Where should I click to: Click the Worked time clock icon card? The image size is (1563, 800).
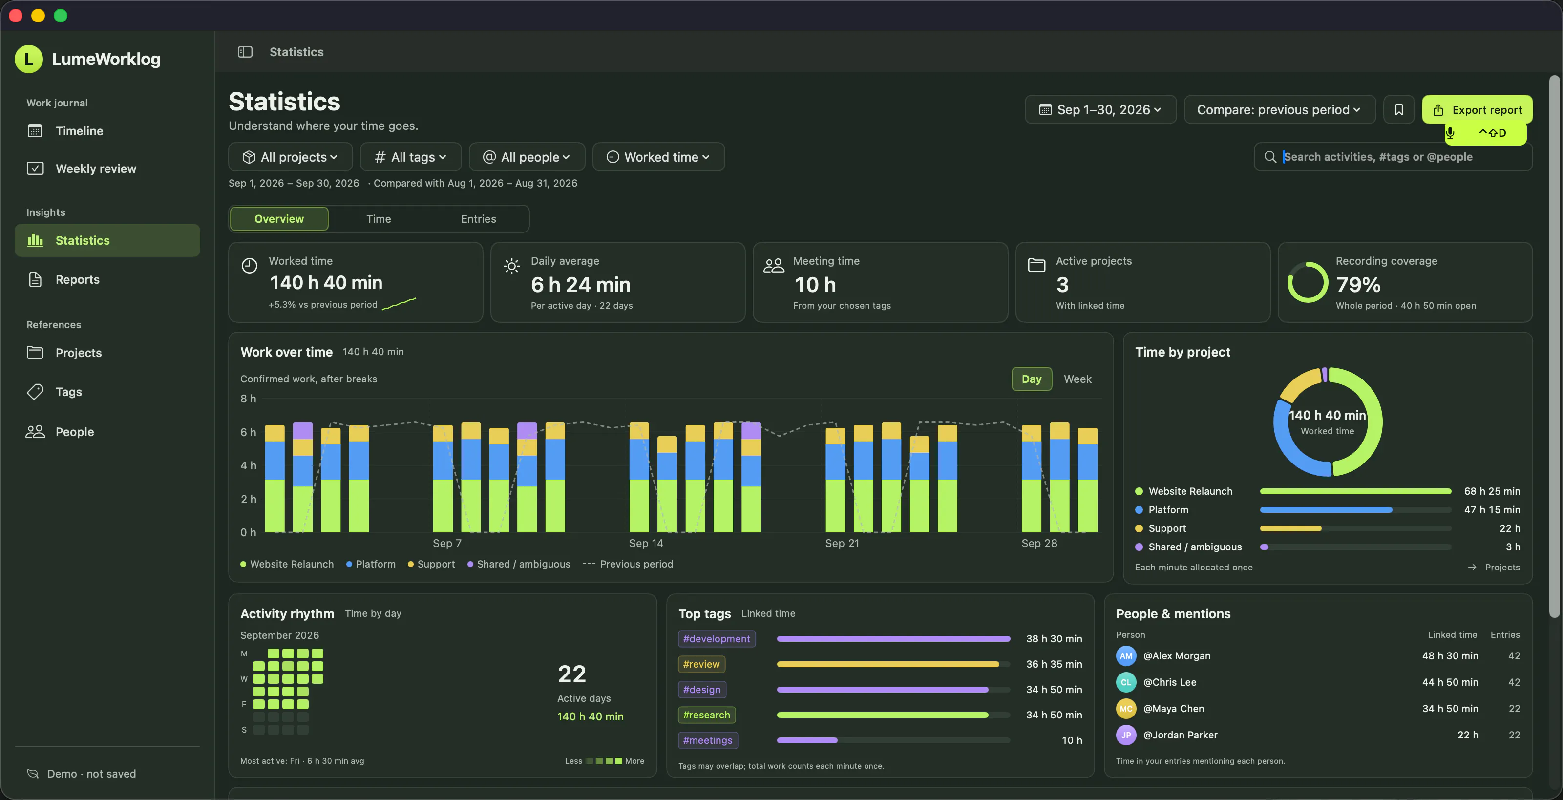coord(250,266)
